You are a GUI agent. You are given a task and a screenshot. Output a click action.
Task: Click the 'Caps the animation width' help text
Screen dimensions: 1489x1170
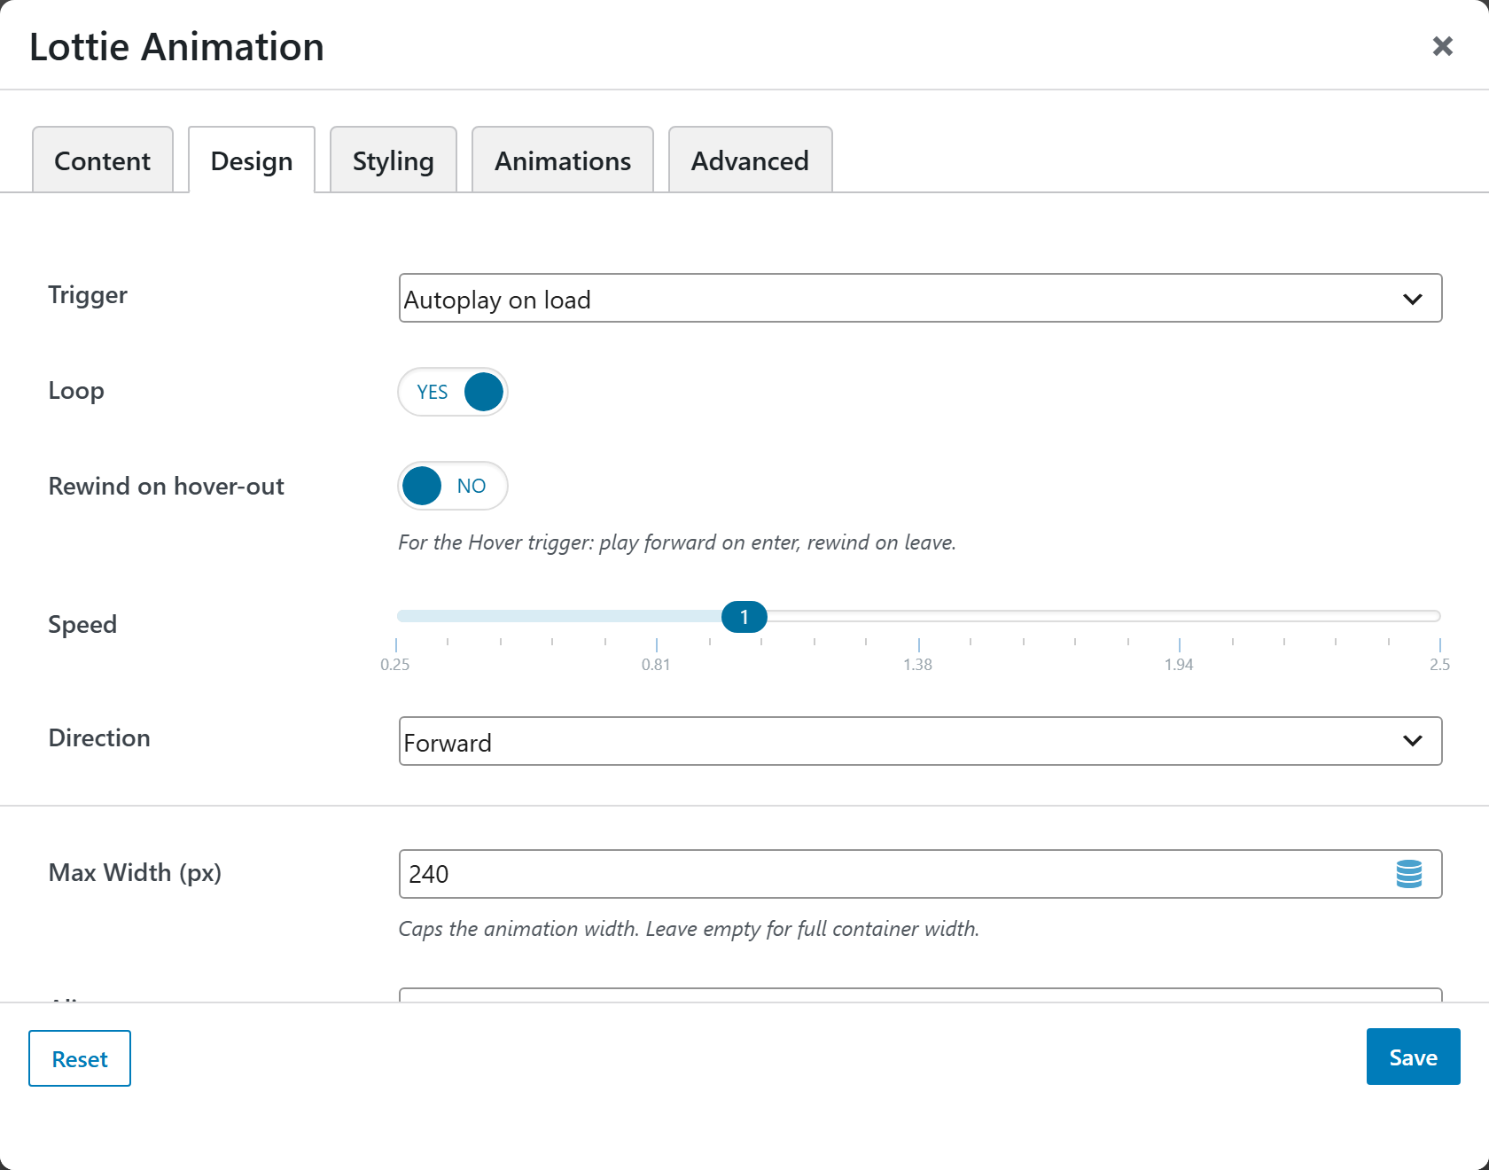coord(689,929)
